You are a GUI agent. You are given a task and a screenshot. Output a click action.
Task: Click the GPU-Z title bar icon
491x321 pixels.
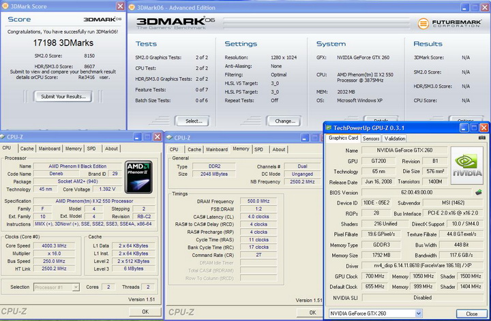tap(329, 127)
